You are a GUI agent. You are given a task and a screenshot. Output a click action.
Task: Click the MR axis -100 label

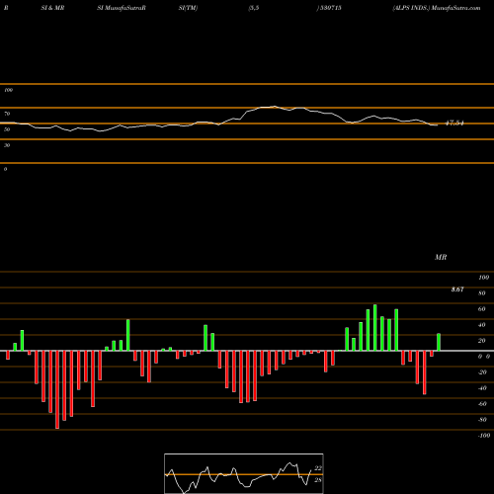(x=484, y=436)
